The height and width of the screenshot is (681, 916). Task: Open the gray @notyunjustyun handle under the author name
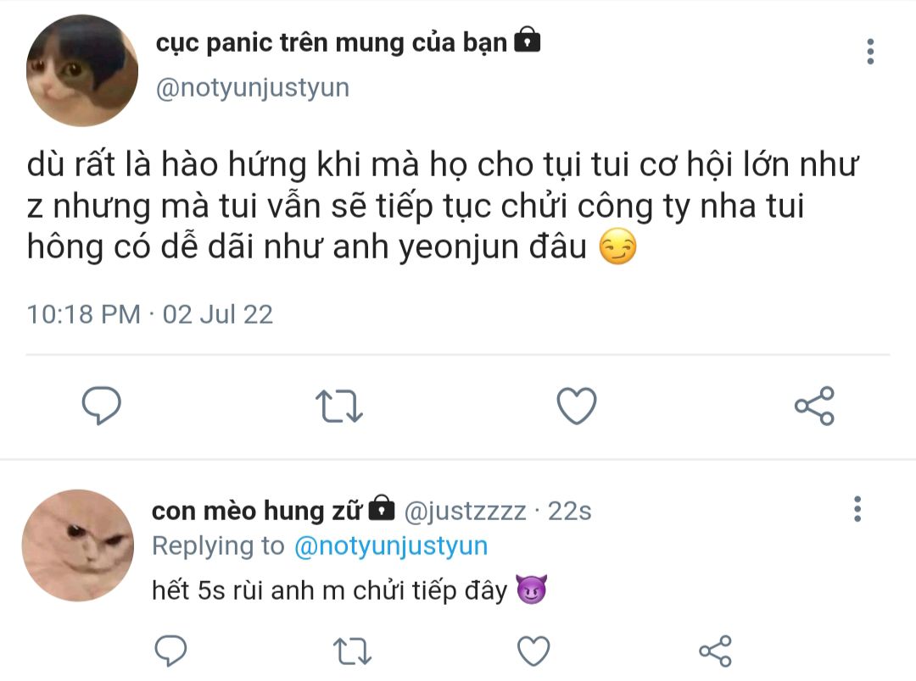(x=253, y=88)
